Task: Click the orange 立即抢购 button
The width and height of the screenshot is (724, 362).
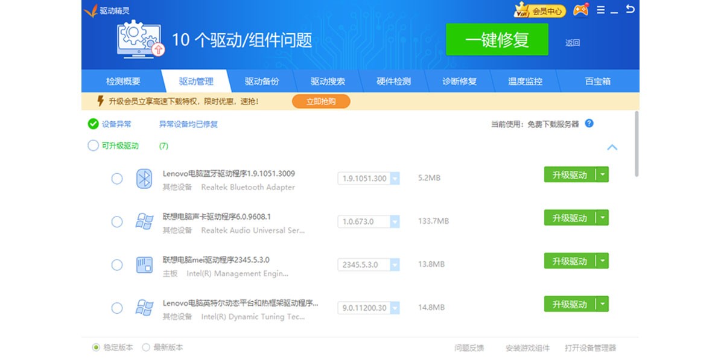Action: coord(321,101)
